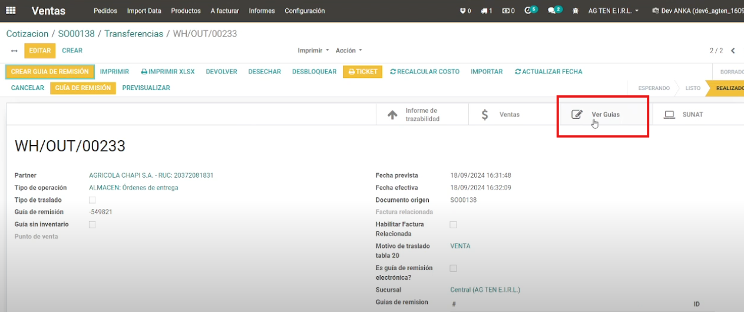Open the SUNAT laptop stat button

coord(685,115)
